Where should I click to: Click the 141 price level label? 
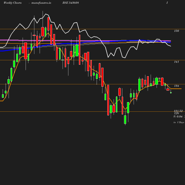click(176, 62)
